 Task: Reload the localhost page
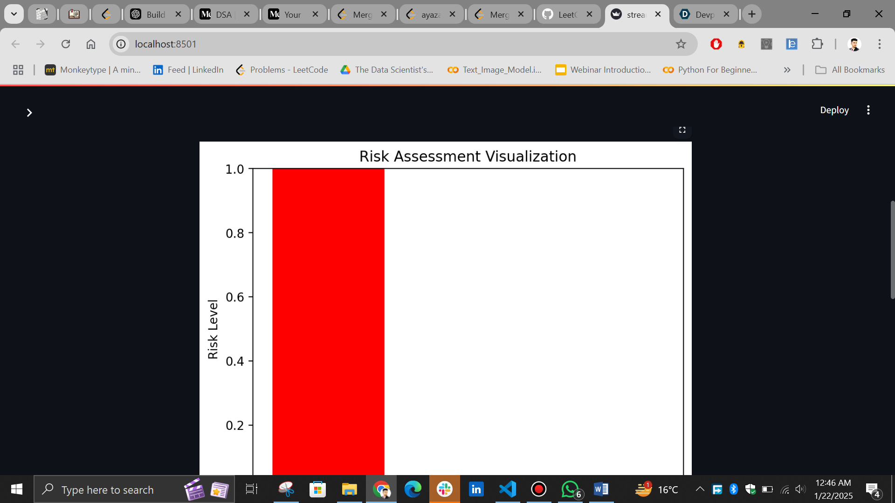coord(66,44)
